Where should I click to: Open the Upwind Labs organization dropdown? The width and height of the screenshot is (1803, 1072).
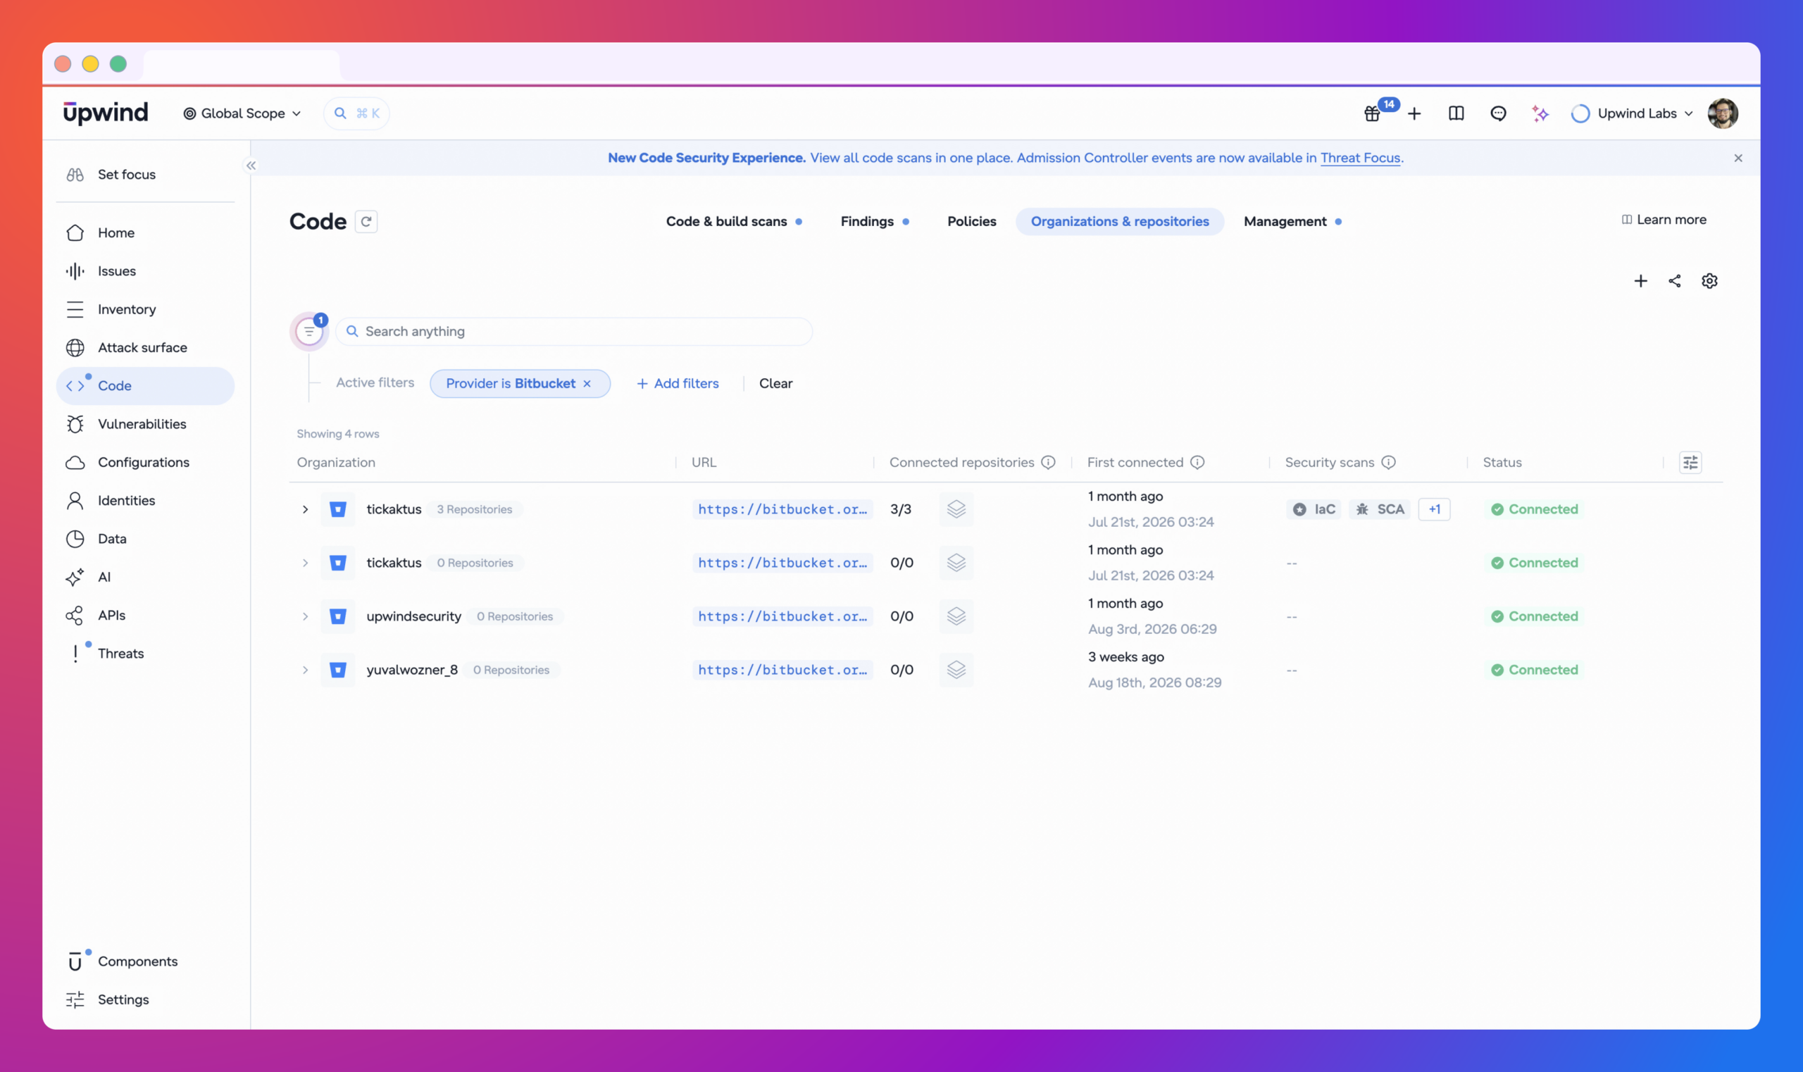[1631, 113]
